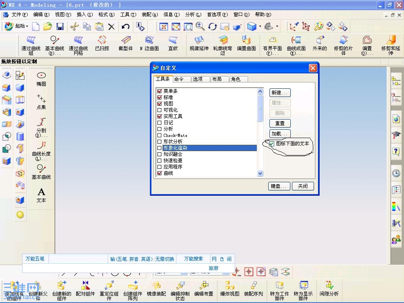
Task: Click the toolbar list scroll up arrow
Action: (x=260, y=91)
